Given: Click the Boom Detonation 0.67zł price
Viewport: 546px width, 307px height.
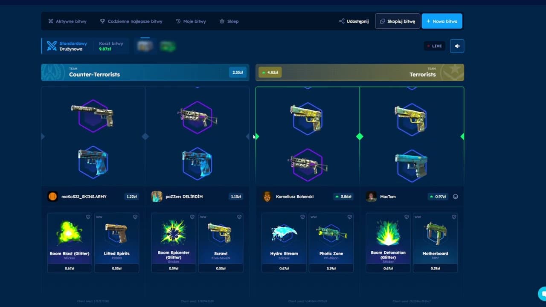Looking at the screenshot, I should click(x=388, y=269).
